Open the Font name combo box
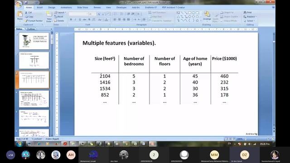290x163 pixels. point(78,14)
